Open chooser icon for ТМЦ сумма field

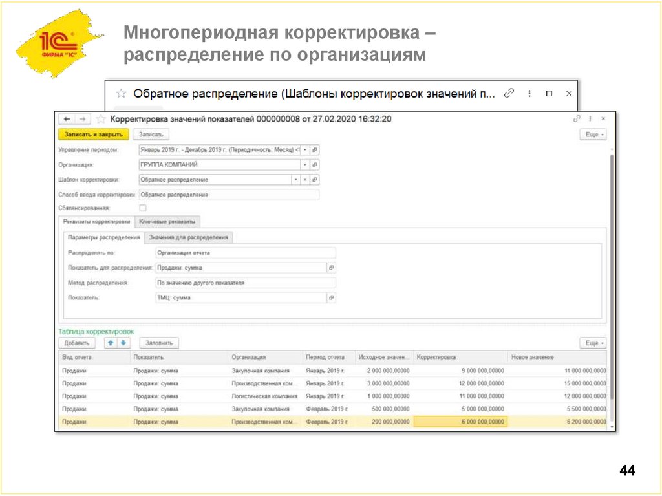(331, 296)
